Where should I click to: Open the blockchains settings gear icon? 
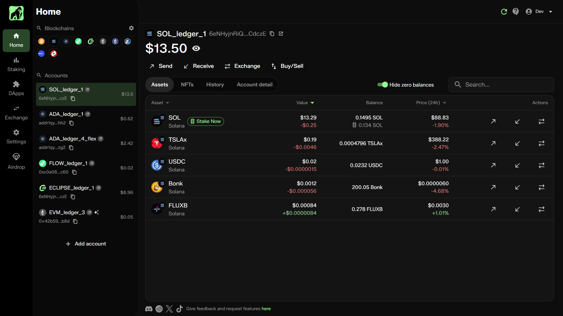pos(131,28)
